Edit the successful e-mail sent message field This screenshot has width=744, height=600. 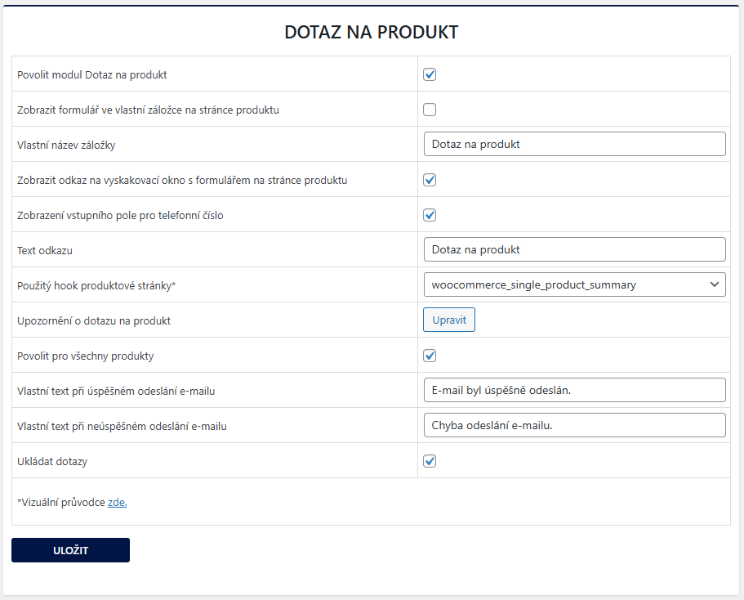point(574,390)
